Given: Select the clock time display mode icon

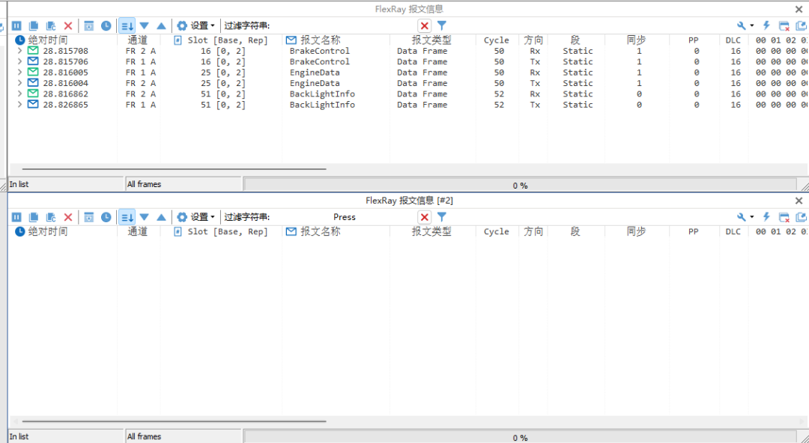Looking at the screenshot, I should (x=106, y=25).
